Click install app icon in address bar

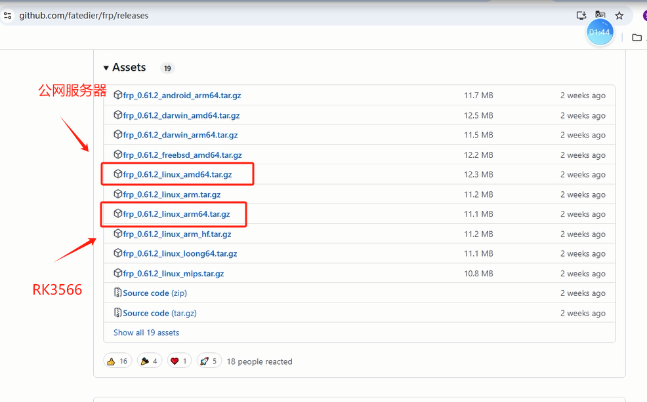point(581,16)
